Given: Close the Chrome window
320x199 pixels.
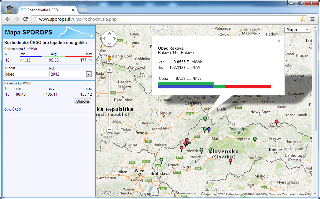Looking at the screenshot, I should [x=311, y=3].
